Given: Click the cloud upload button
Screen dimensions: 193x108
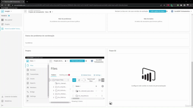Looking at the screenshot, I should (74, 80).
